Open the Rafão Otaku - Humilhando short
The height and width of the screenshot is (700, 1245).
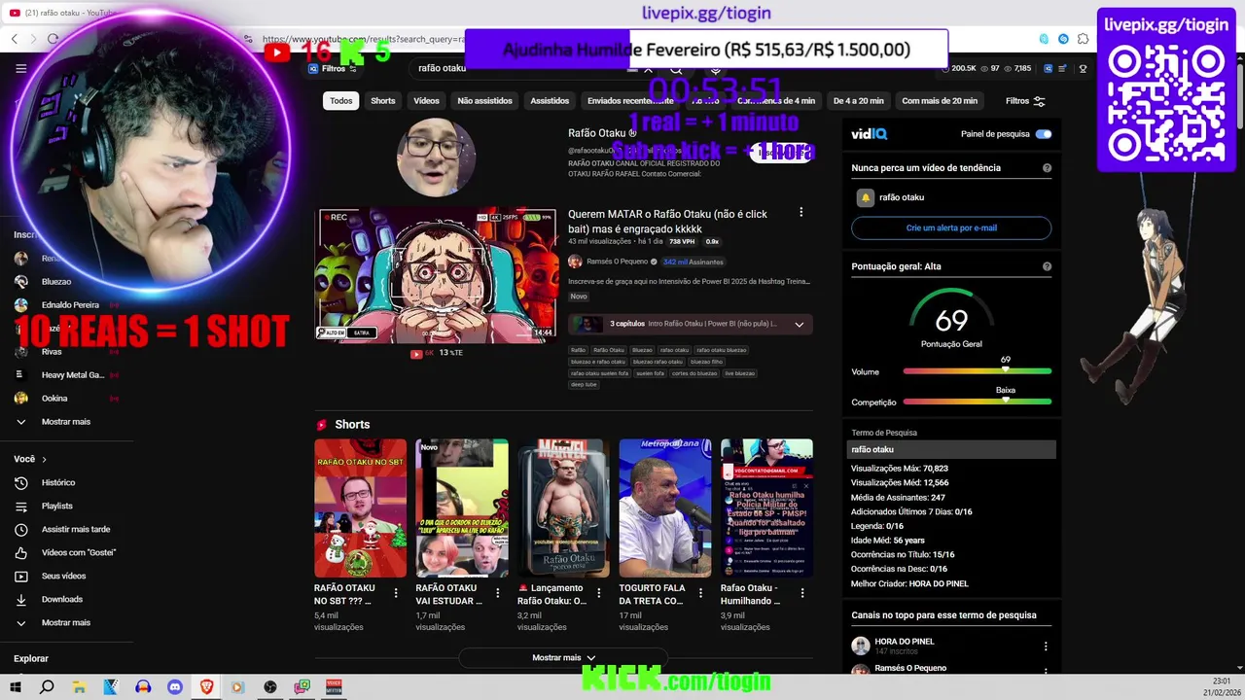pyautogui.click(x=766, y=508)
